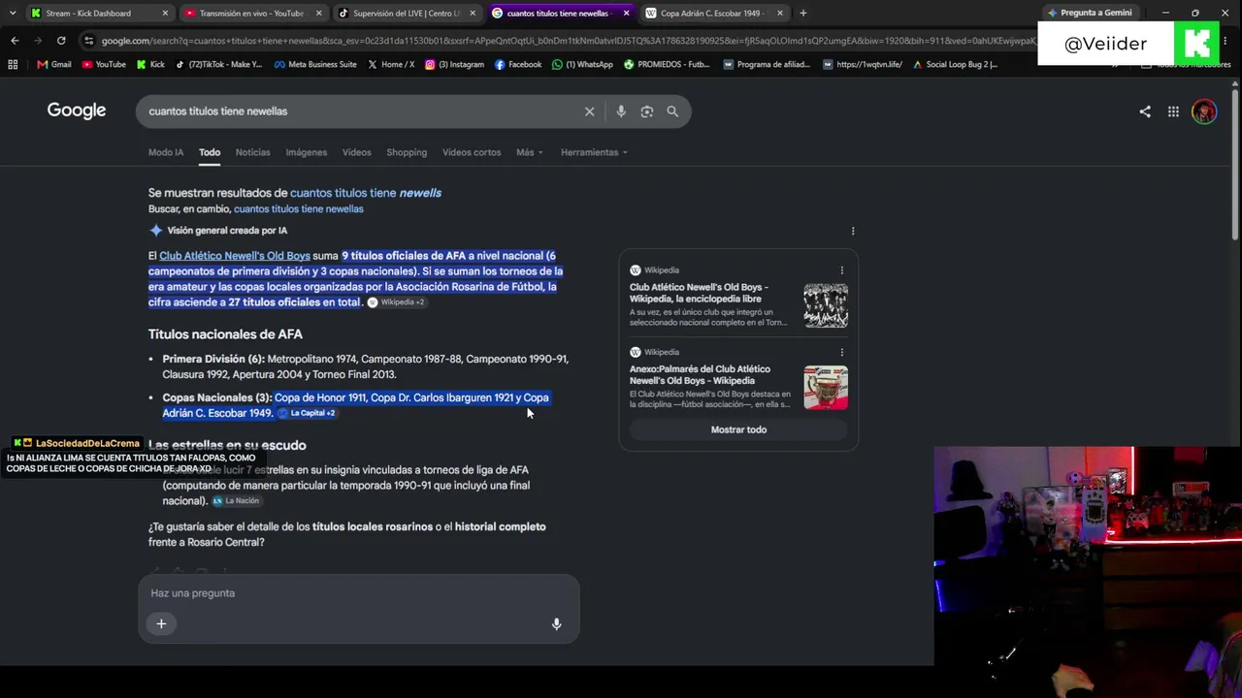Viewport: 1242px width, 698px height.
Task: Open the Google account avatar menu
Action: pos(1204,111)
